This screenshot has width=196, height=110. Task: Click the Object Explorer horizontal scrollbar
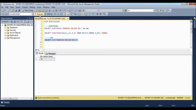click(x=17, y=98)
